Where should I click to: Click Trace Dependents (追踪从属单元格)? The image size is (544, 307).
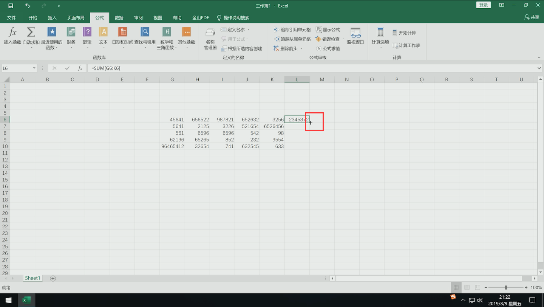tap(292, 39)
